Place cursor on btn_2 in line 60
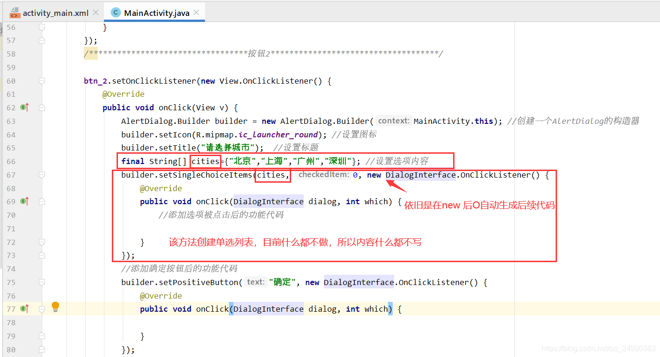The height and width of the screenshot is (357, 660). pyautogui.click(x=95, y=81)
